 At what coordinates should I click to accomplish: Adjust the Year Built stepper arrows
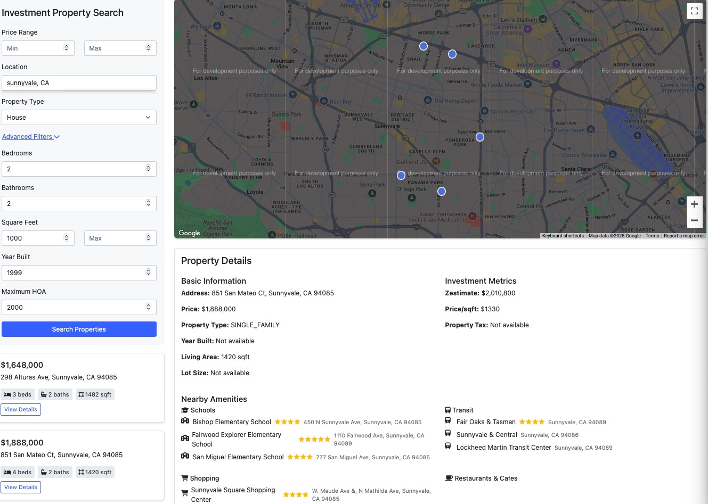click(x=149, y=272)
